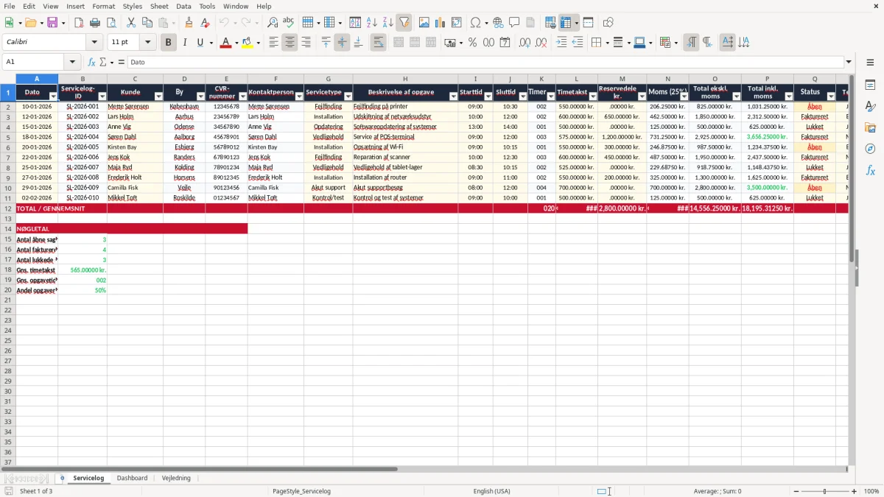The height and width of the screenshot is (497, 884).
Task: Insert a chart
Action: click(440, 23)
